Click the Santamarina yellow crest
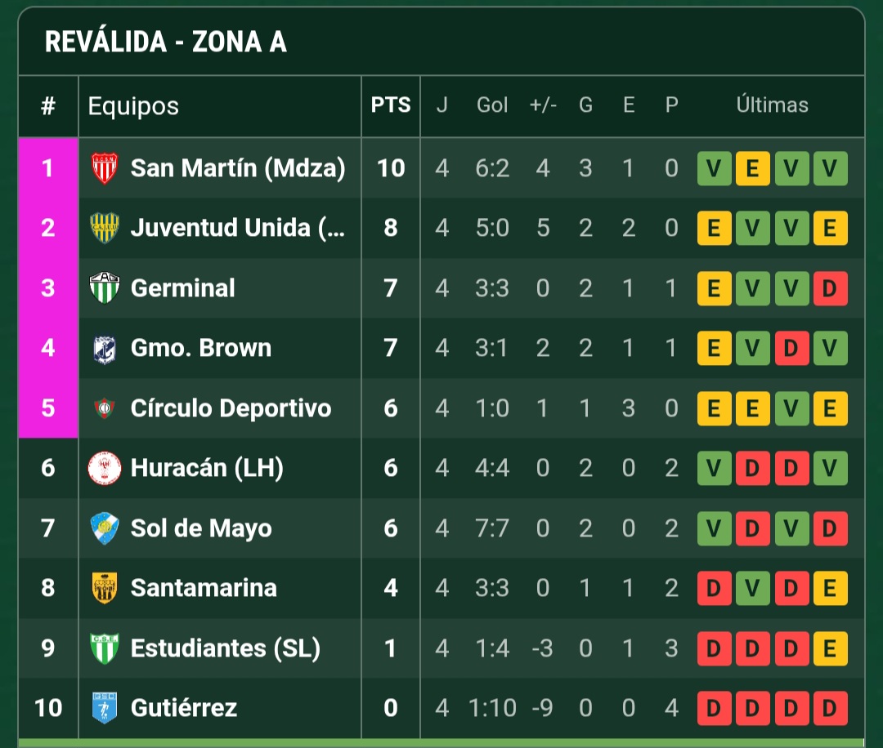The height and width of the screenshot is (748, 883). (104, 588)
